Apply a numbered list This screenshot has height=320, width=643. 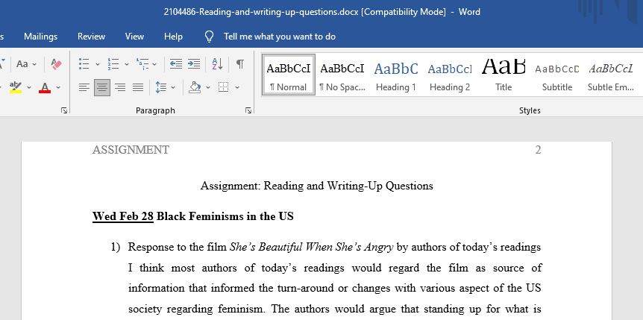pyautogui.click(x=113, y=64)
